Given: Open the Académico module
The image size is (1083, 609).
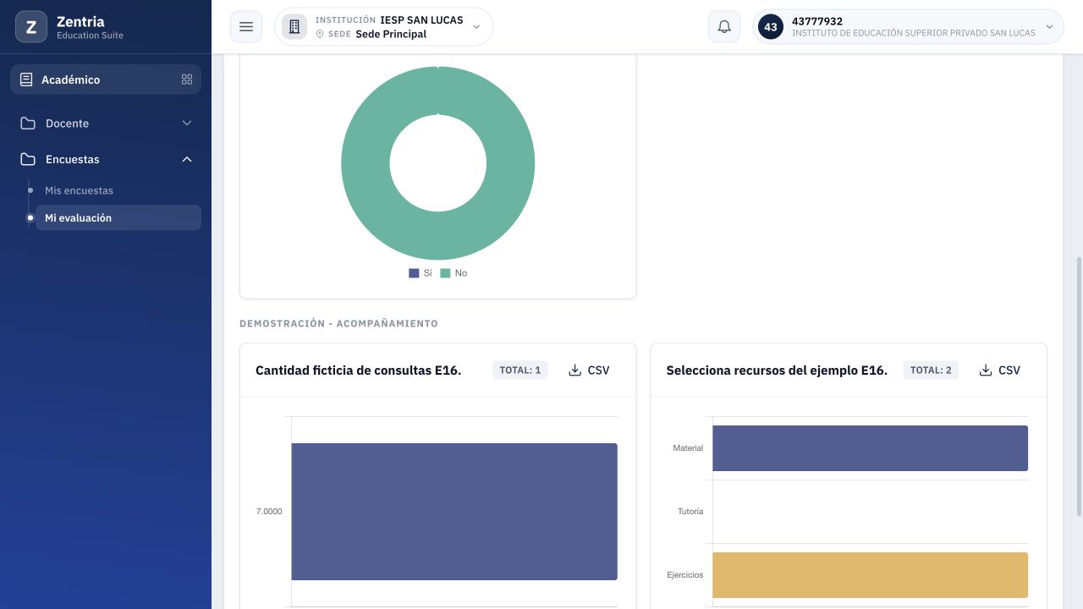Looking at the screenshot, I should click(x=106, y=80).
